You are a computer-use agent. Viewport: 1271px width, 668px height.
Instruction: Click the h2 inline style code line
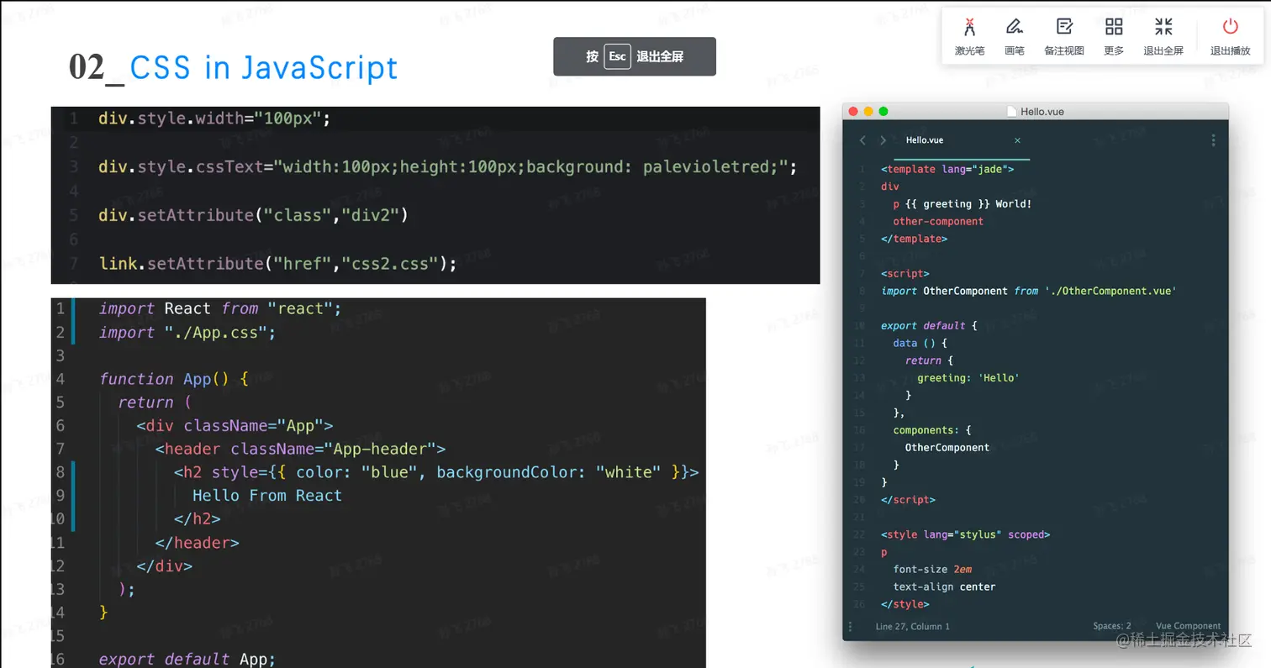pos(436,472)
